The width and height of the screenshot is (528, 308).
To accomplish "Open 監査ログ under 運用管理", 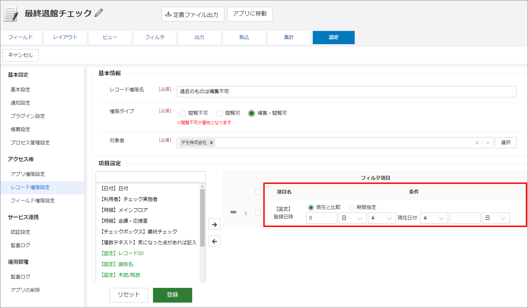I will point(20,277).
